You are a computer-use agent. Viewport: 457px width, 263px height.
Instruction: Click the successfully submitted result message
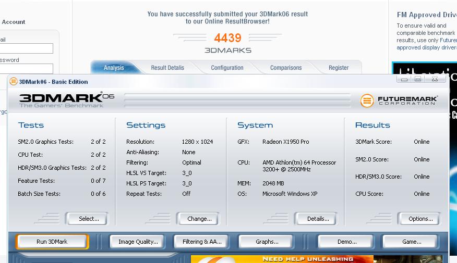(227, 18)
